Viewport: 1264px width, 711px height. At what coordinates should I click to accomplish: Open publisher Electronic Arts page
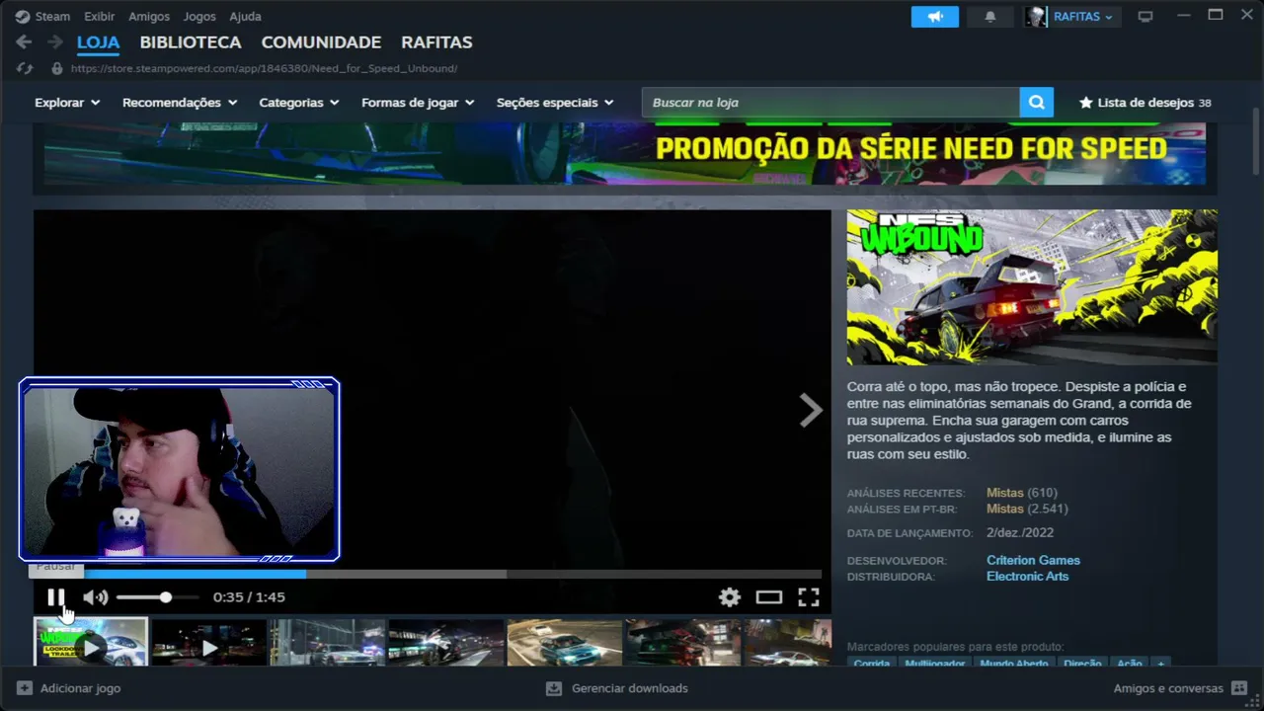tap(1027, 576)
